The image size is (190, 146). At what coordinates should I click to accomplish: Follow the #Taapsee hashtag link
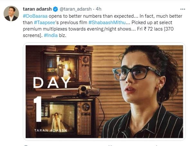point(44,23)
